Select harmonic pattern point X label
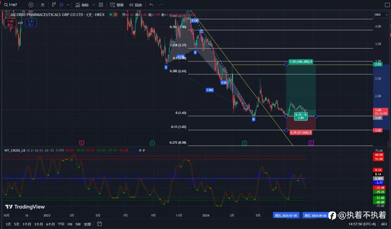 [166, 67]
